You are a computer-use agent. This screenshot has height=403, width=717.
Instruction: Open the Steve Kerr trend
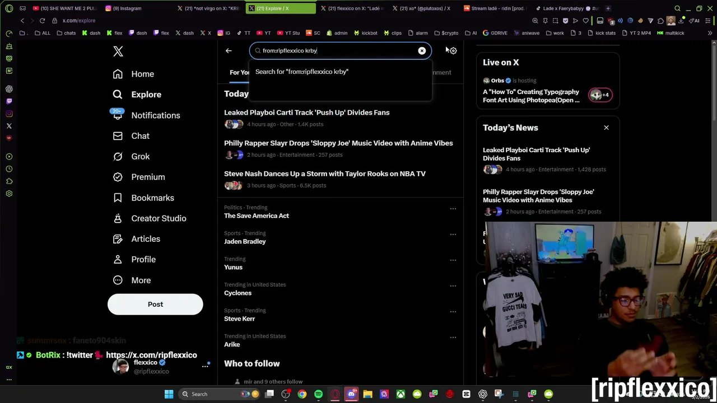point(239,319)
